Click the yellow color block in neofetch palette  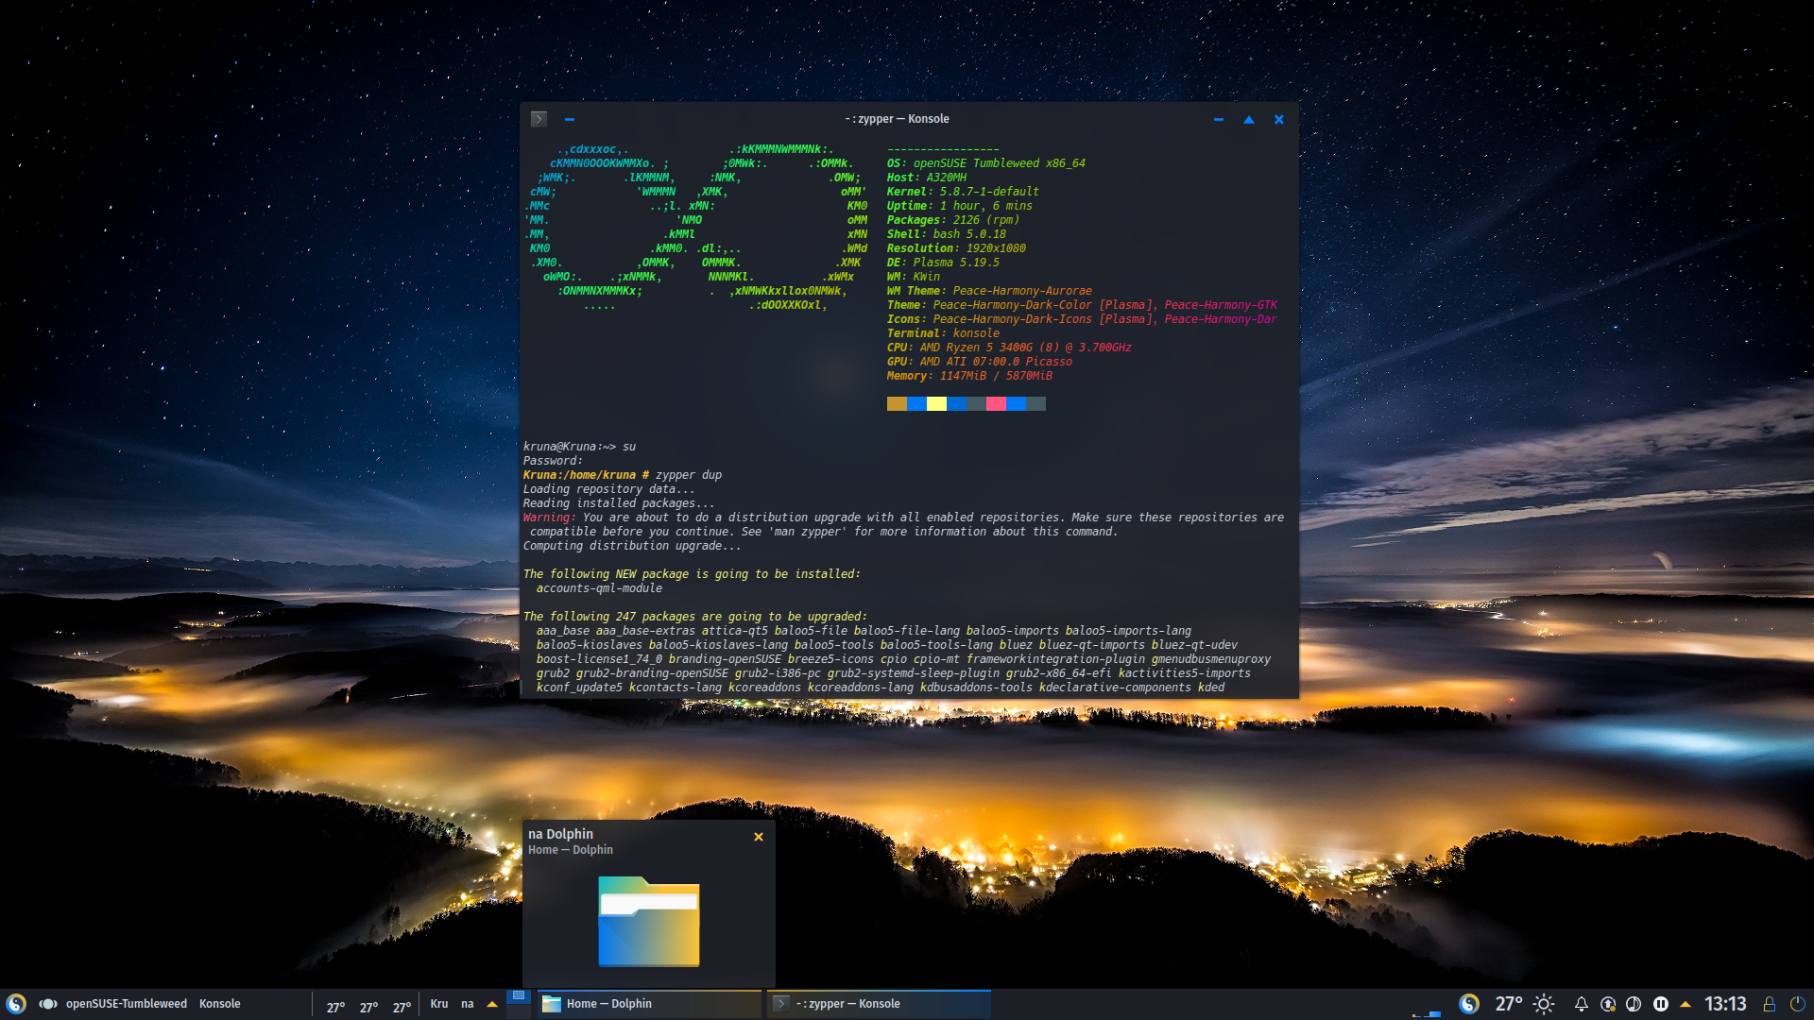pyautogui.click(x=936, y=404)
